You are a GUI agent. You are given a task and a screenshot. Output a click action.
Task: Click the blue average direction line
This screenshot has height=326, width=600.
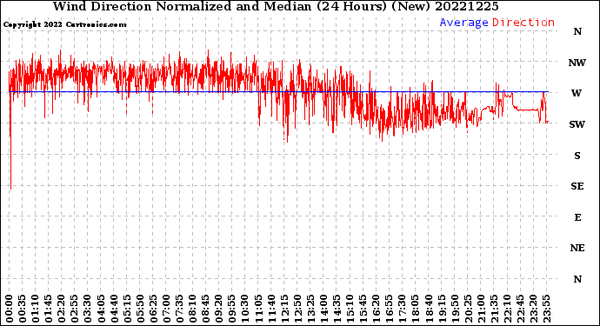pyautogui.click(x=278, y=92)
